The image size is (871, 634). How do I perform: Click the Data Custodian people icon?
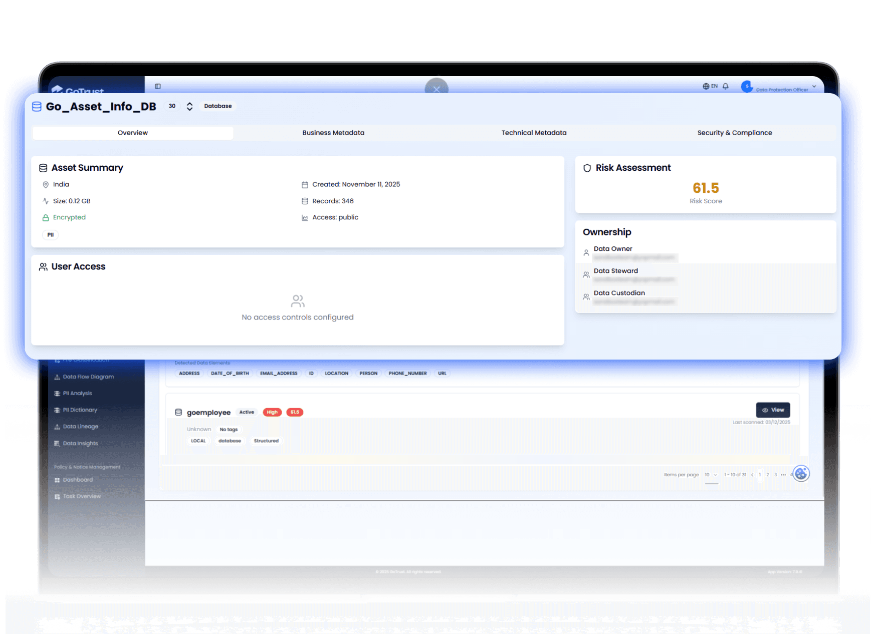click(586, 296)
